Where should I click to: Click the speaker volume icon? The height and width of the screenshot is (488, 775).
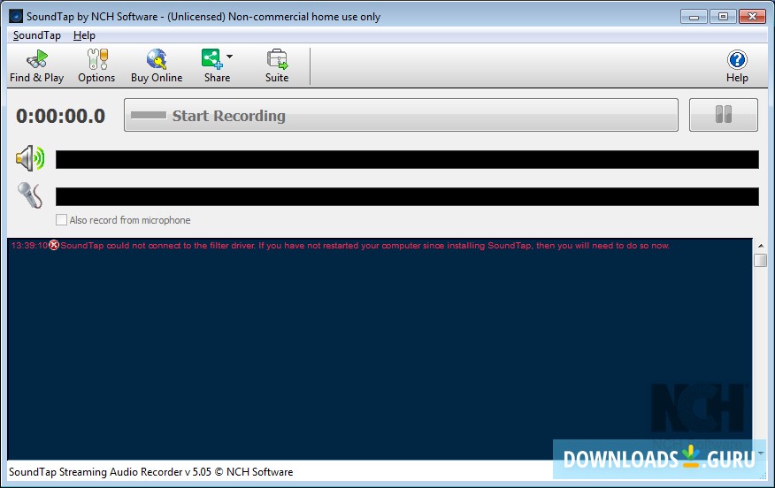(30, 158)
